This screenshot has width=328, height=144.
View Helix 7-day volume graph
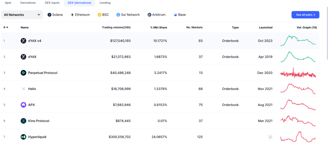coord(298,89)
